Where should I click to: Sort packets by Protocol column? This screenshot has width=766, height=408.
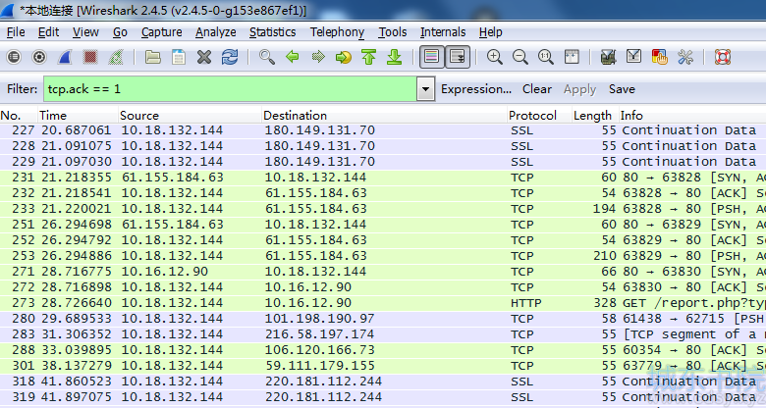pyautogui.click(x=539, y=115)
